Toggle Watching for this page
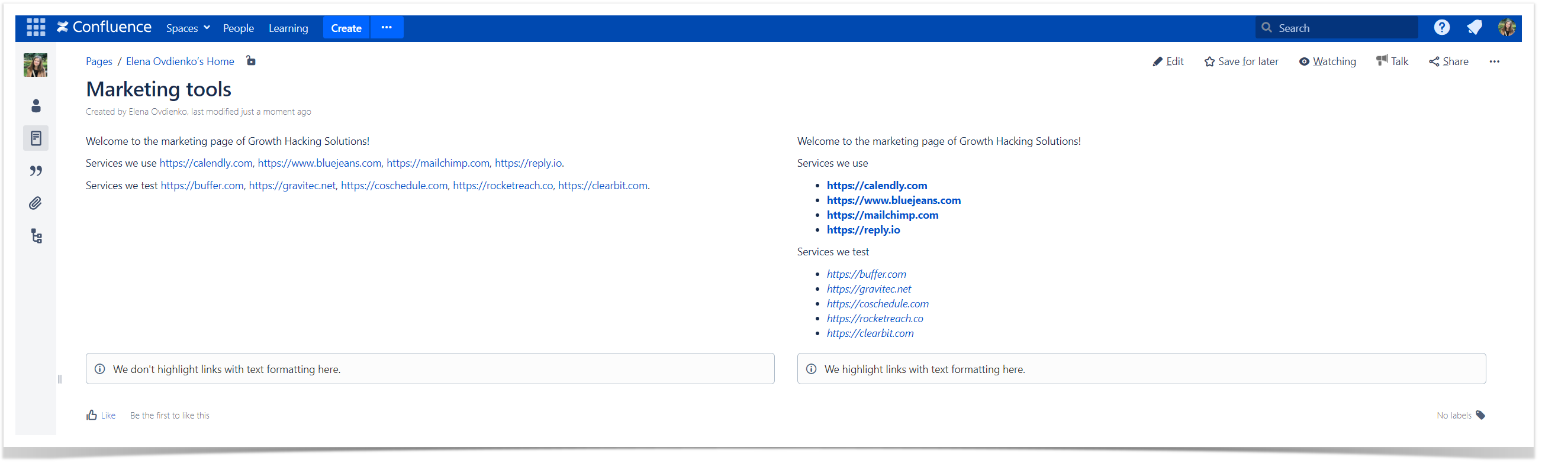This screenshot has width=1542, height=464. click(1327, 61)
